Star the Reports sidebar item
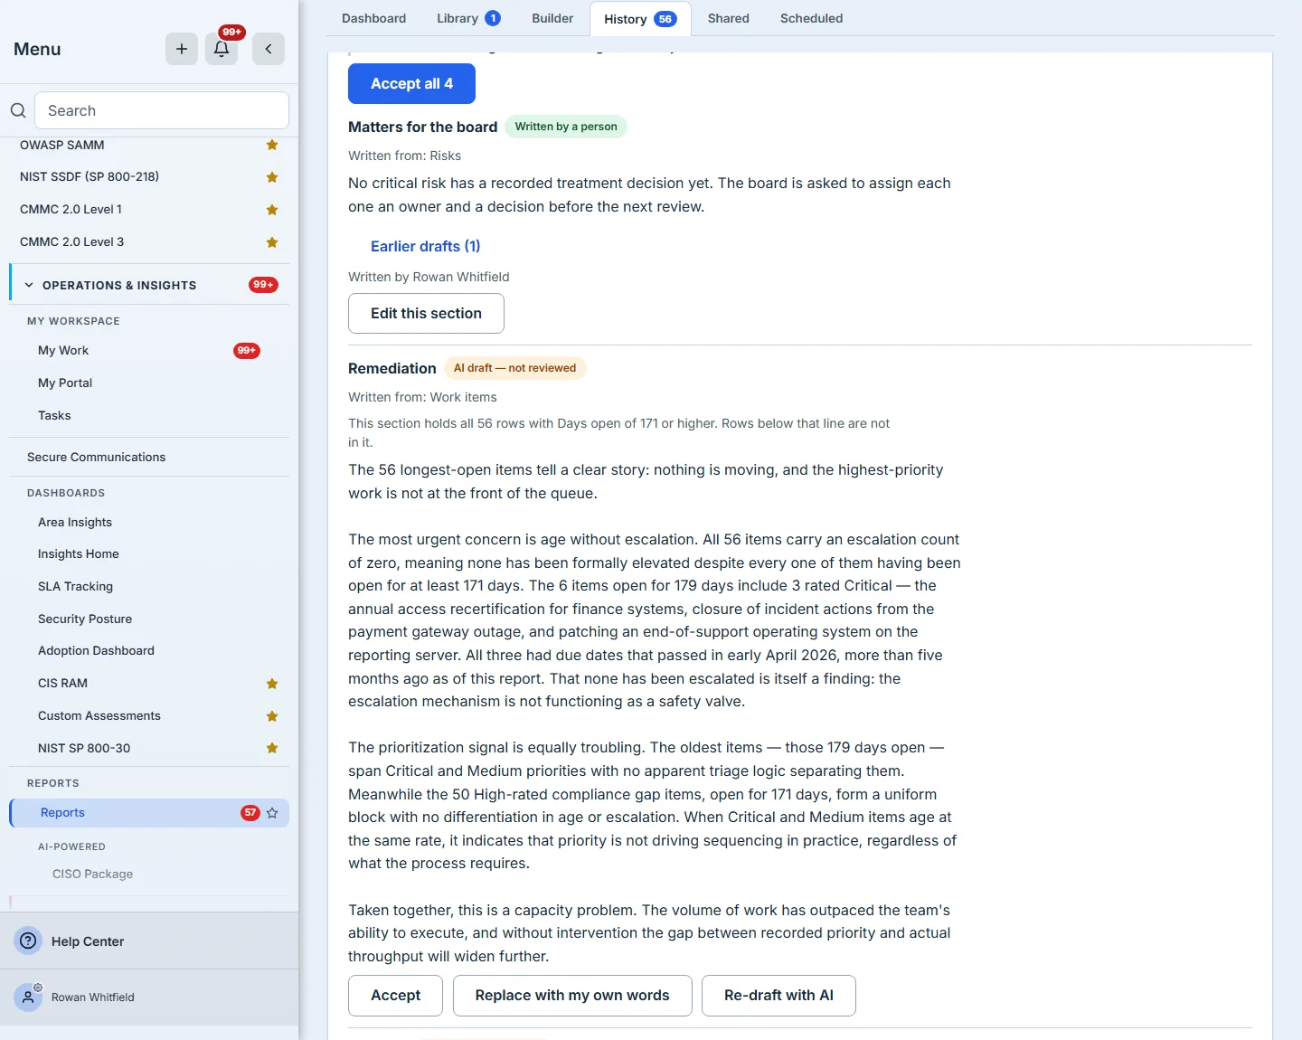This screenshot has height=1040, width=1302. 272,813
